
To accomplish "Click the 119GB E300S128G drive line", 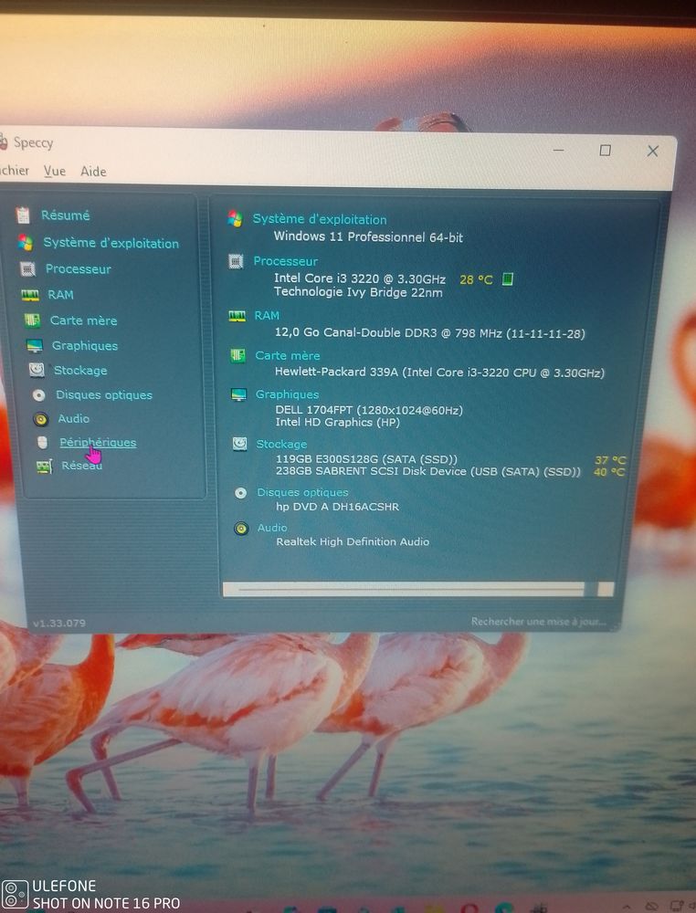I will [x=366, y=459].
